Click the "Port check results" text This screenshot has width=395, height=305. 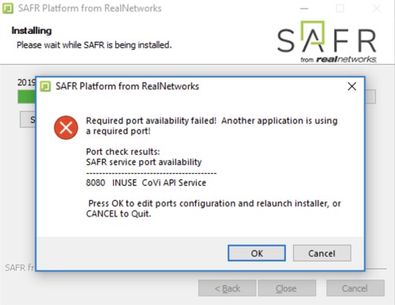(x=122, y=152)
